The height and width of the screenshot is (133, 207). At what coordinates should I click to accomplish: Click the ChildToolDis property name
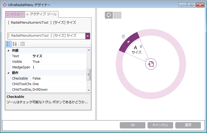[22, 90]
